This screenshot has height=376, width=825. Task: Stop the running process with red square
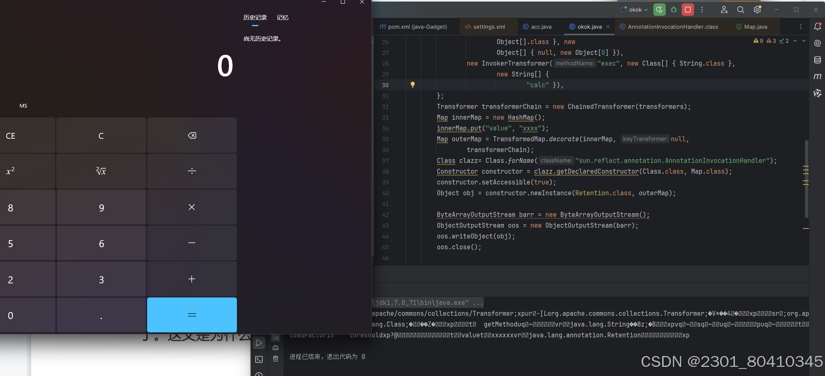pyautogui.click(x=688, y=10)
